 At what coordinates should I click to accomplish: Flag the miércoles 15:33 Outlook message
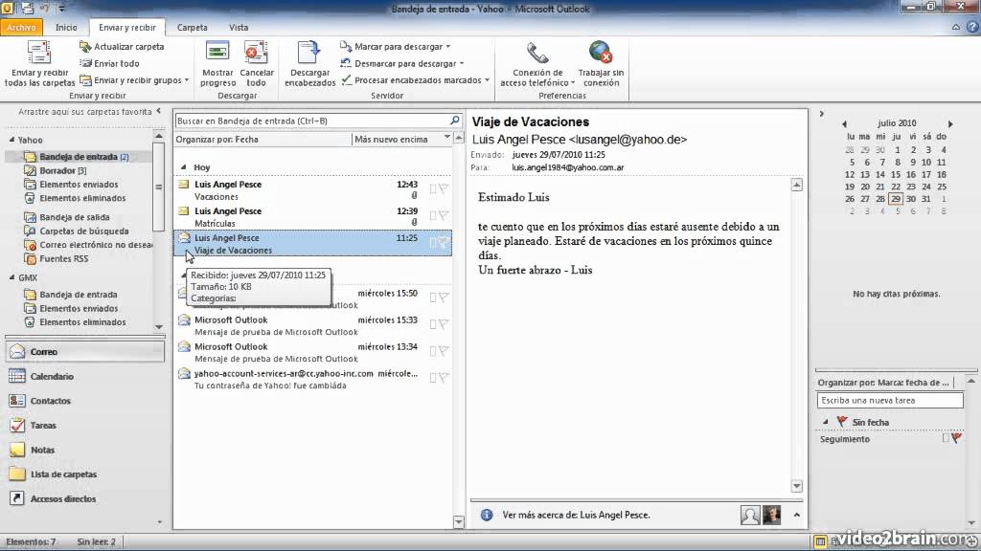tap(444, 323)
